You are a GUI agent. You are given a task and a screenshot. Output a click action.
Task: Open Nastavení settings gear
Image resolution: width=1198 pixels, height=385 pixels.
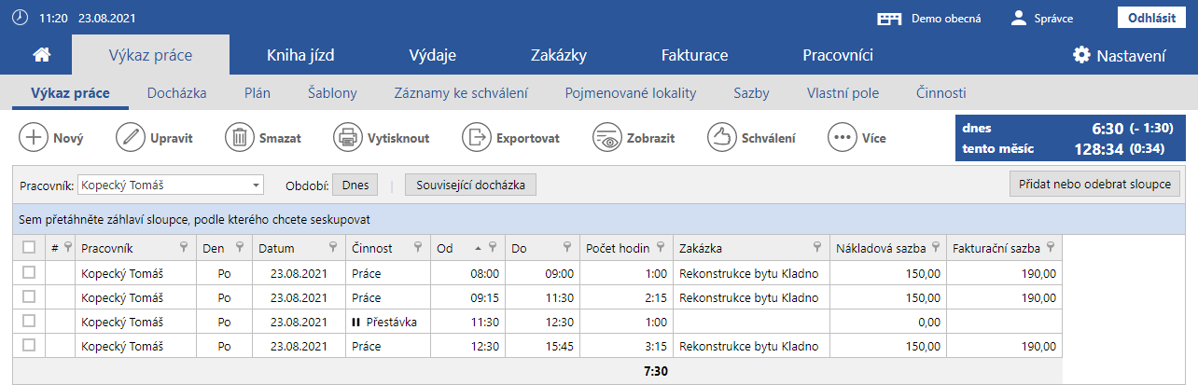point(1081,55)
